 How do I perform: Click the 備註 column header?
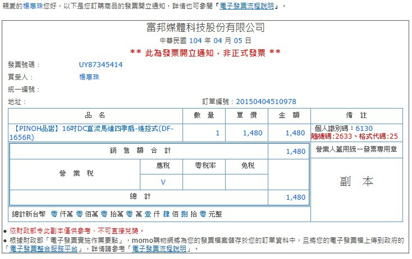[356, 115]
